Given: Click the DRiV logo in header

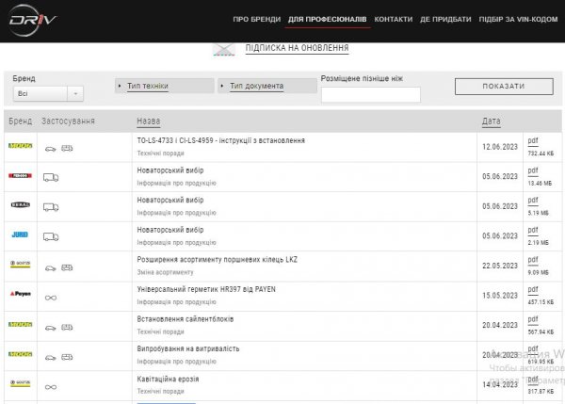Looking at the screenshot, I should click(x=32, y=20).
